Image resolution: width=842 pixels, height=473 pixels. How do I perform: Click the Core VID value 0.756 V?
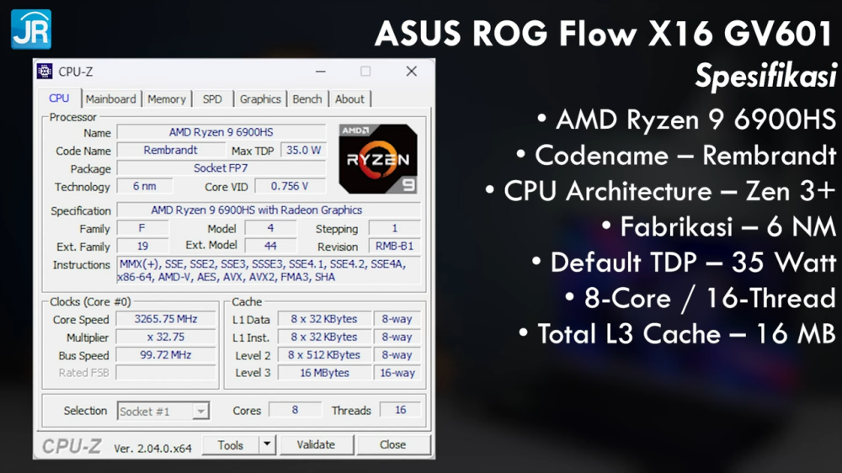coord(290,186)
